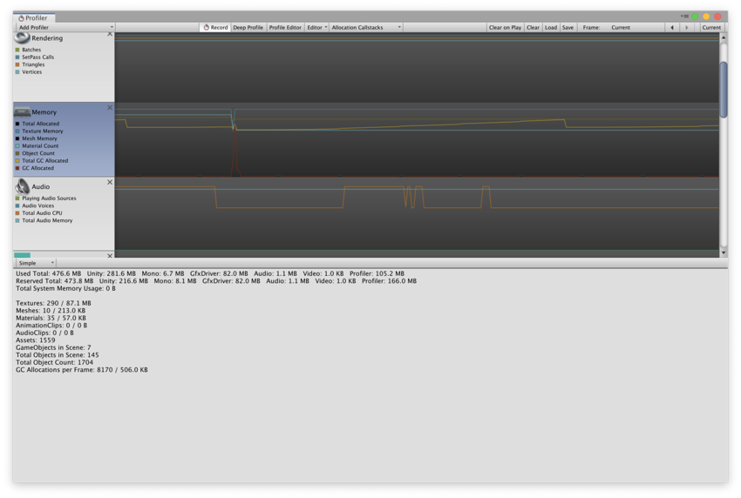
Task: Click the Total Object Count: 1704 line
Action: (x=54, y=362)
